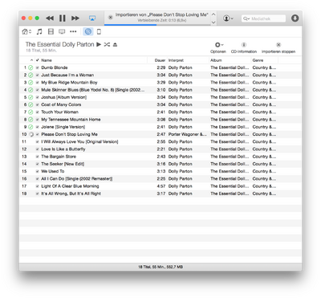321x298 pixels.
Task: Select the CD disc icon
Action: pos(88,31)
